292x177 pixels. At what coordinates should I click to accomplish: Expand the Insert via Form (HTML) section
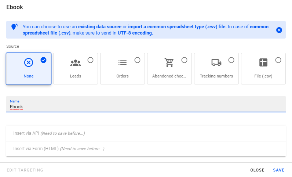click(146, 149)
